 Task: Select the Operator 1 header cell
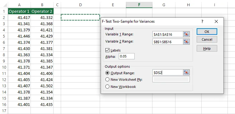coord(19,11)
